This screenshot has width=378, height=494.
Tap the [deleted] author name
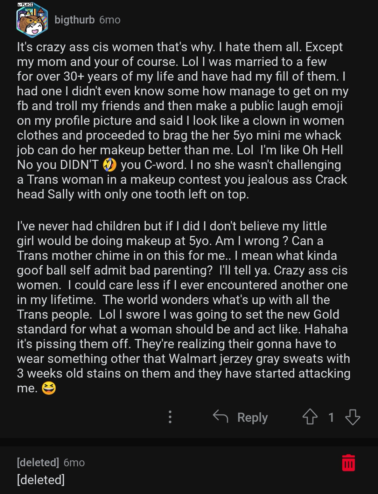click(38, 462)
